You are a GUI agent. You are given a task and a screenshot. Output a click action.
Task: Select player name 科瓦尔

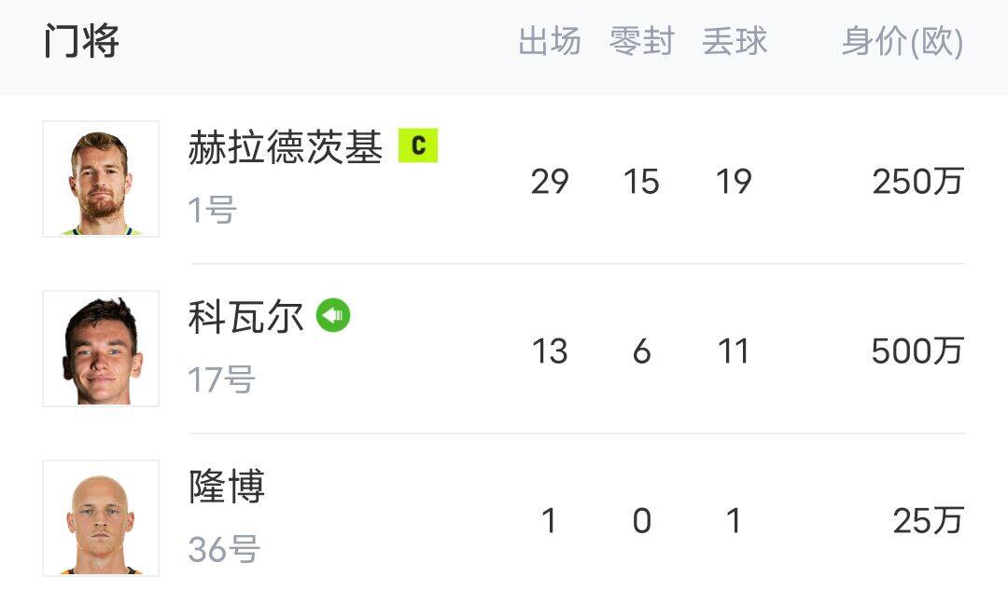pyautogui.click(x=245, y=317)
